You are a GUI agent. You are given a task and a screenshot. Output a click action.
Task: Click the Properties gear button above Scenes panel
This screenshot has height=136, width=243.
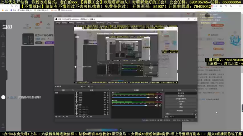click(x=83, y=86)
